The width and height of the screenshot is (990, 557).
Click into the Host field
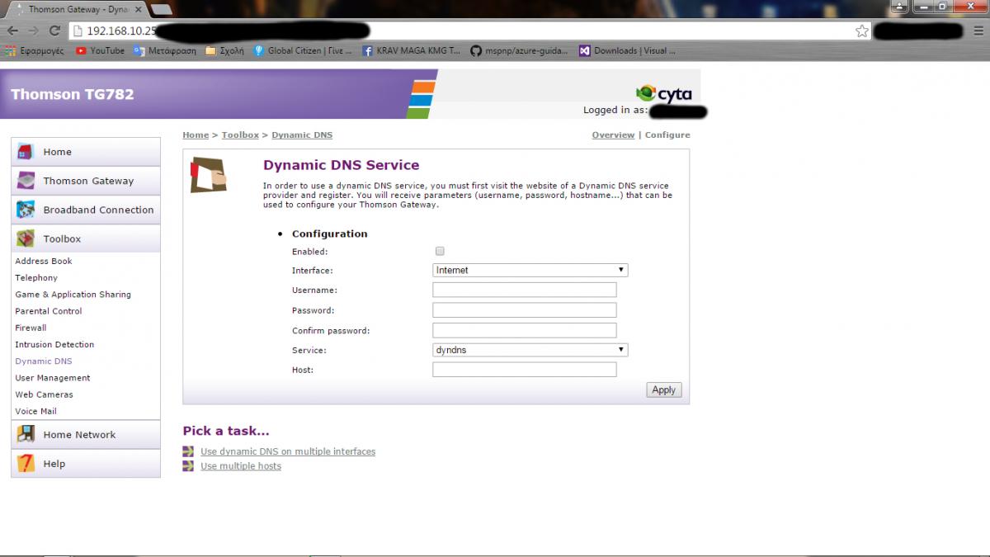(525, 370)
